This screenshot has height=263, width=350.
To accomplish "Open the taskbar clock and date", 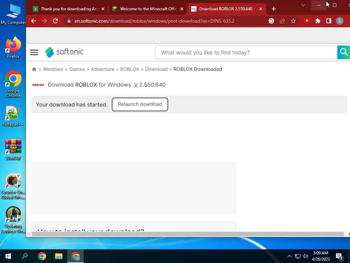I will [321, 256].
